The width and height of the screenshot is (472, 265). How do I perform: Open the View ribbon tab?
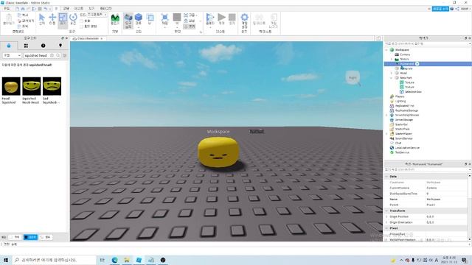(x=91, y=8)
